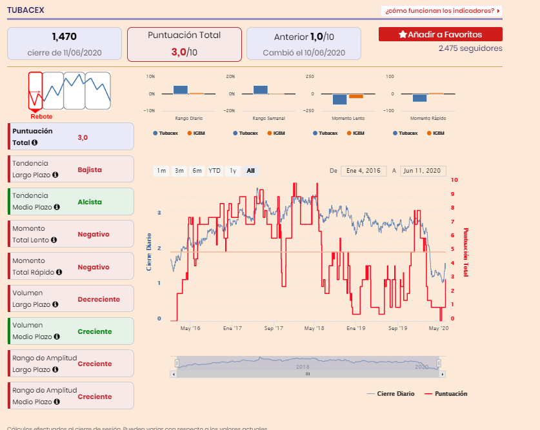The width and height of the screenshot is (540, 430).
Task: Click info icon beside Puntuación Total
Action: coord(34,142)
